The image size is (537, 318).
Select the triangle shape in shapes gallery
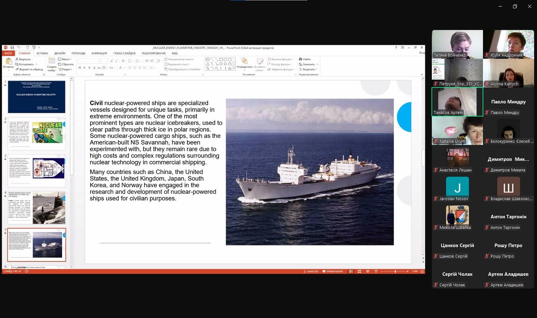tap(208, 64)
